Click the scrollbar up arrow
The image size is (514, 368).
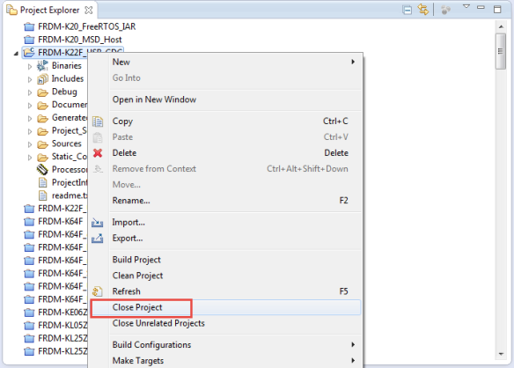501,26
